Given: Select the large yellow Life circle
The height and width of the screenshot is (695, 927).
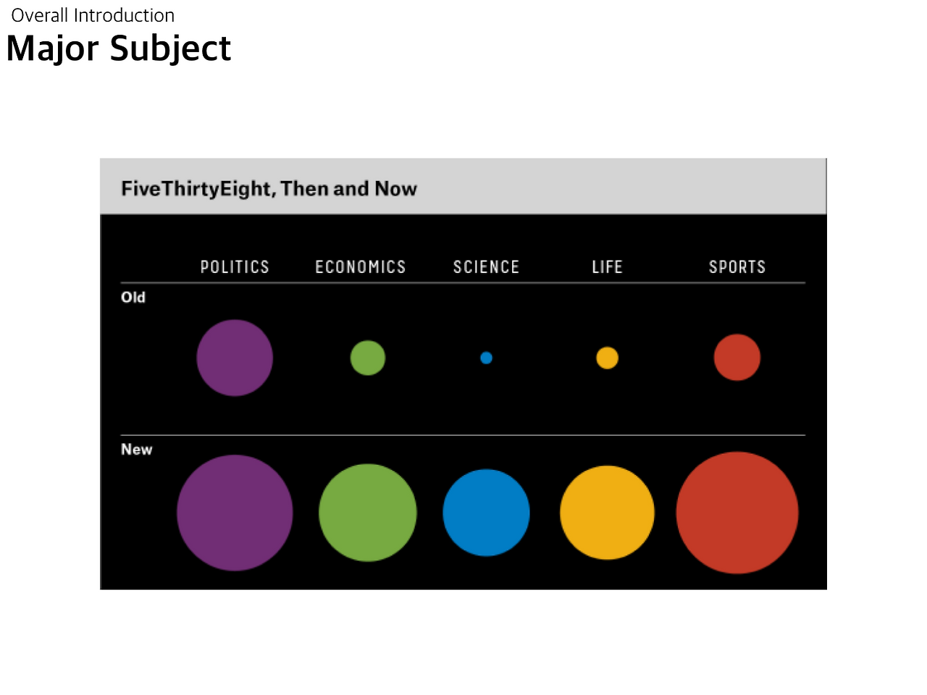Looking at the screenshot, I should point(607,513).
